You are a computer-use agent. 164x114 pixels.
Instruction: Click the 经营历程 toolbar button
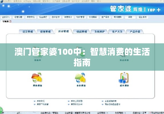click(x=18, y=17)
